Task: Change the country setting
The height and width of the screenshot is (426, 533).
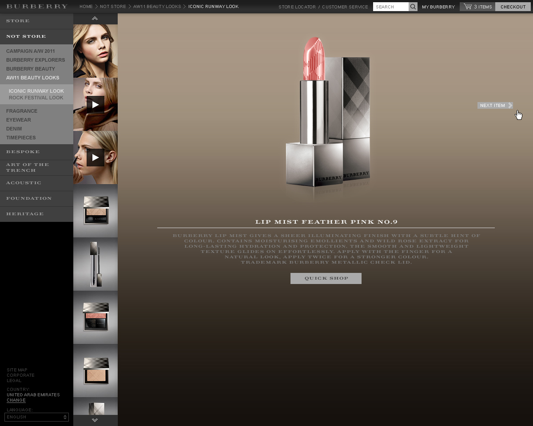Action: click(16, 400)
